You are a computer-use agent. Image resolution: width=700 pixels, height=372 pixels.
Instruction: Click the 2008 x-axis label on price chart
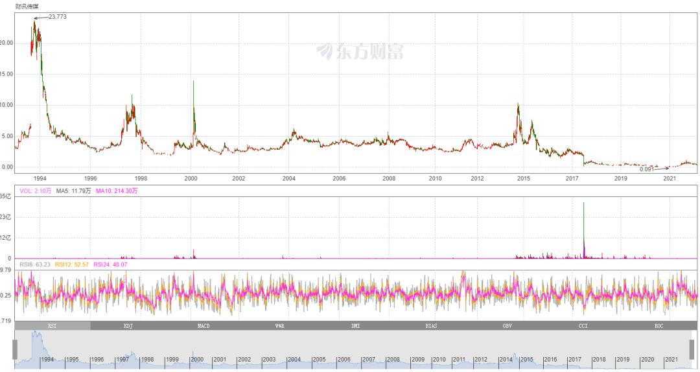coord(389,178)
